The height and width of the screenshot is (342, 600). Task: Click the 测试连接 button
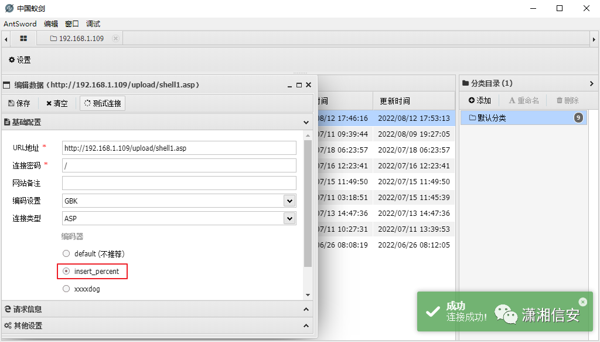pos(103,103)
